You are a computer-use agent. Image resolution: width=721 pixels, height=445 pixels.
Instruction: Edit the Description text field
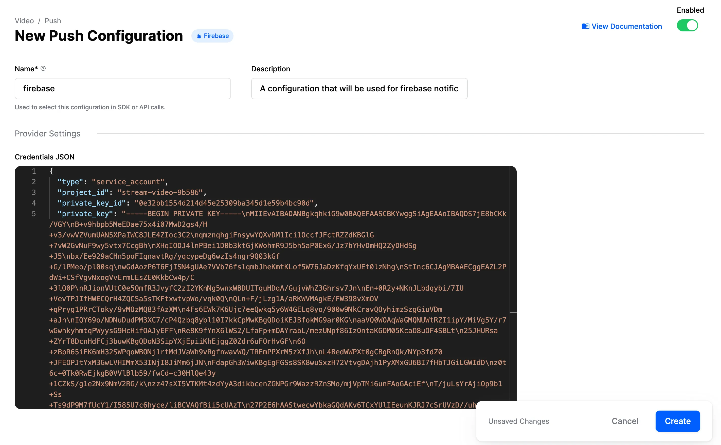click(359, 88)
